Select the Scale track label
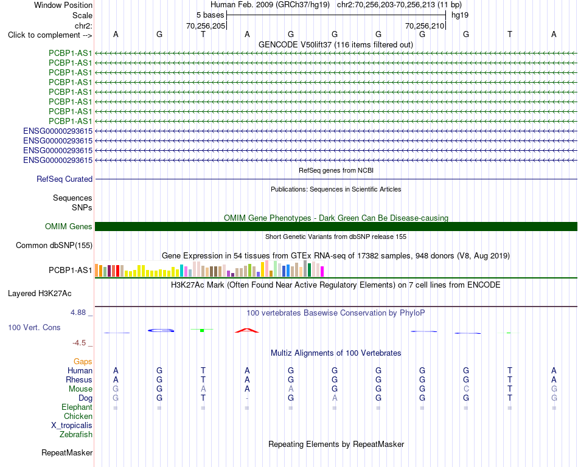This screenshot has width=578, height=467. [82, 15]
